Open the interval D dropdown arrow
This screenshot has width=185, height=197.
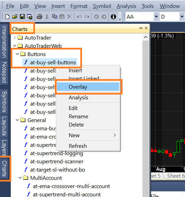pyautogui.click(x=182, y=17)
